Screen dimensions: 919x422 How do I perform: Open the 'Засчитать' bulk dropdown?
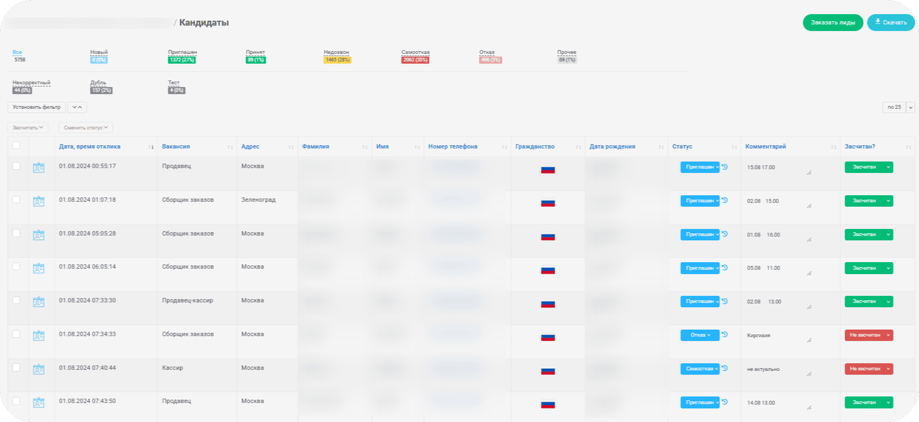(28, 128)
